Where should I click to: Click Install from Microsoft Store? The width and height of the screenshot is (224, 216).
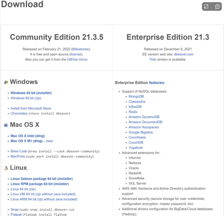pyautogui.click(x=31, y=108)
